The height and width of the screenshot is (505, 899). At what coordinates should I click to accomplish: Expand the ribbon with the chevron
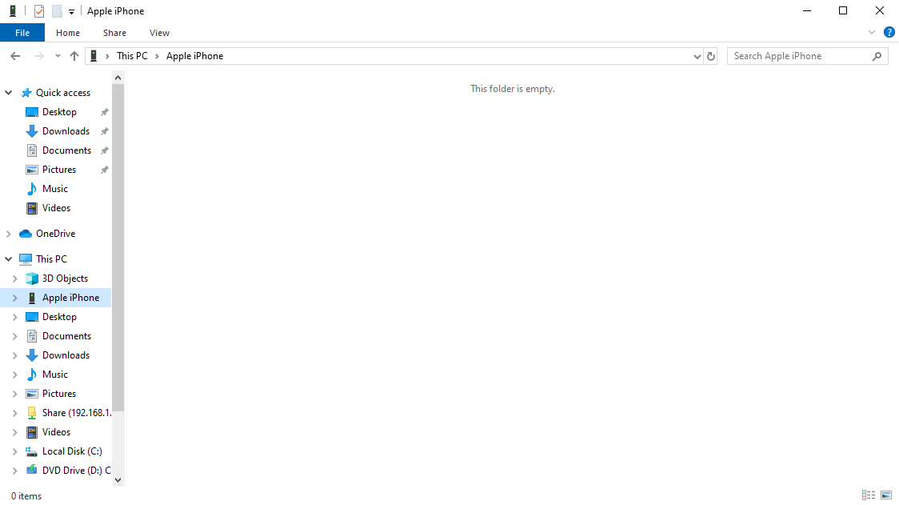[872, 32]
